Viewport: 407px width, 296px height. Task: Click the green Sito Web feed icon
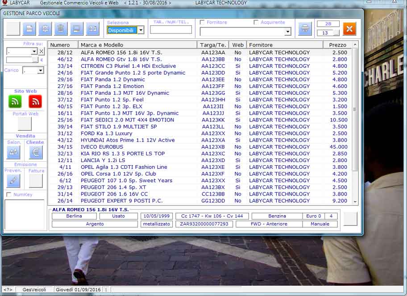tap(15, 101)
